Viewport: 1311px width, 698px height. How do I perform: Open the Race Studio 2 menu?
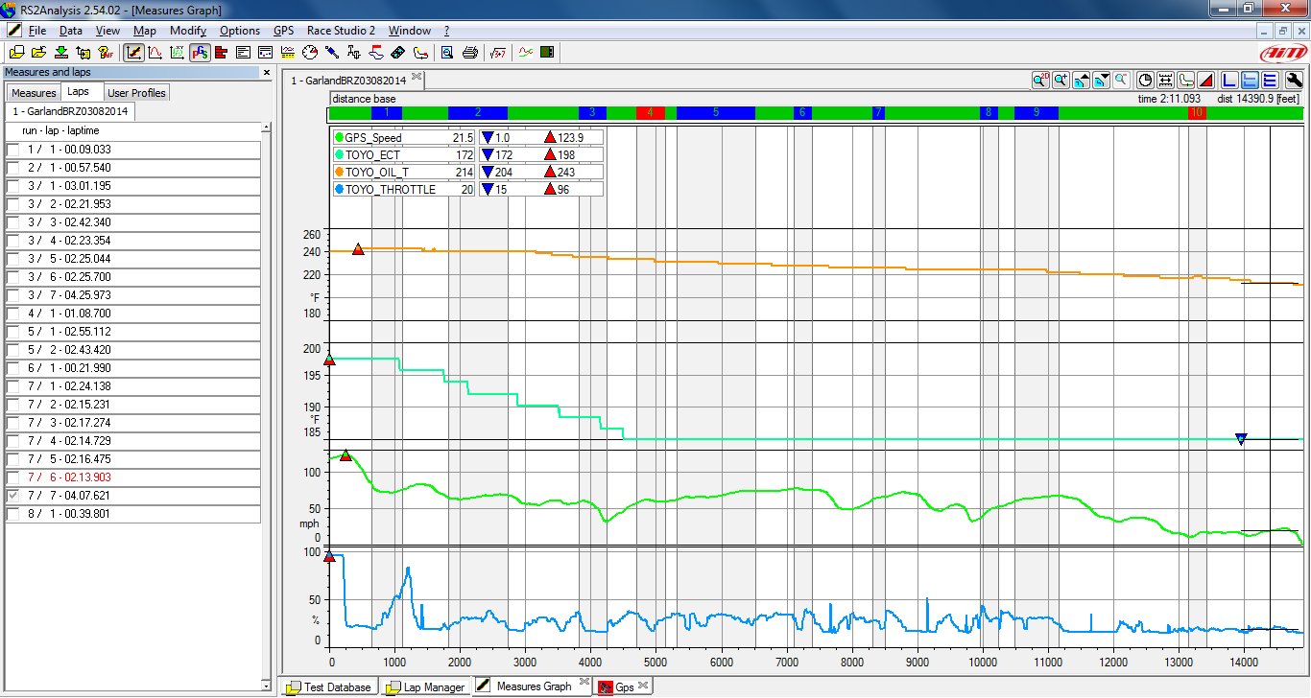(x=341, y=31)
